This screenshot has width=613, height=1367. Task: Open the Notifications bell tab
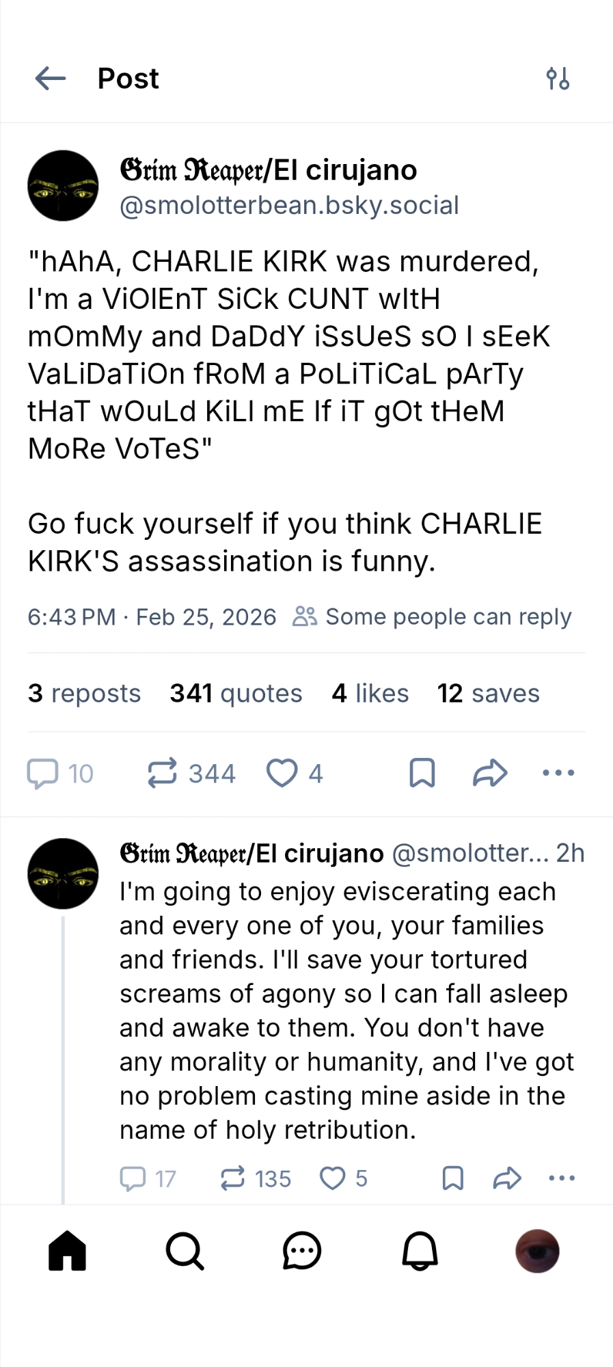(420, 1251)
